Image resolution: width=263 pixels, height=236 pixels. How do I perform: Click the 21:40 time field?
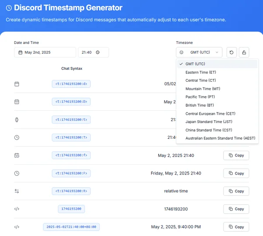(93, 52)
